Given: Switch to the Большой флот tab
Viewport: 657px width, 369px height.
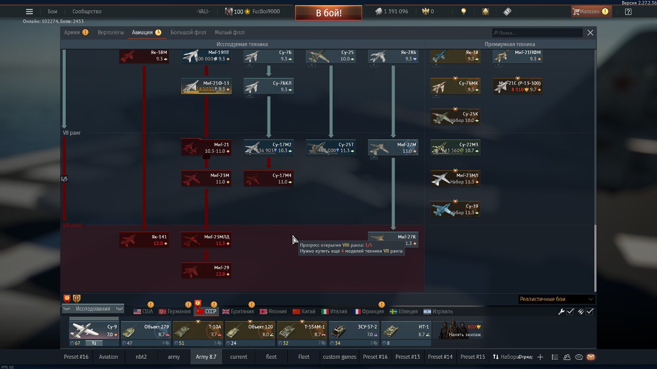Looking at the screenshot, I should pyautogui.click(x=188, y=32).
